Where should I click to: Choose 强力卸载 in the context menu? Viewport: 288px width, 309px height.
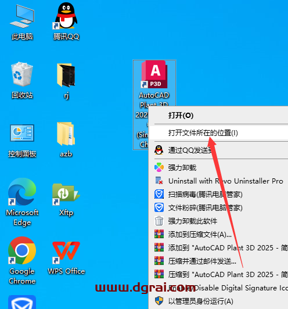(219, 167)
